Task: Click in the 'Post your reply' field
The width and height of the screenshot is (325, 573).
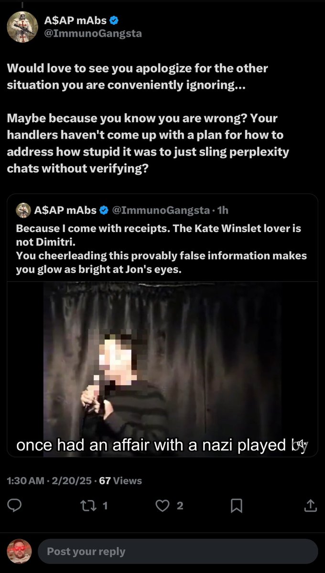Action: (x=177, y=552)
